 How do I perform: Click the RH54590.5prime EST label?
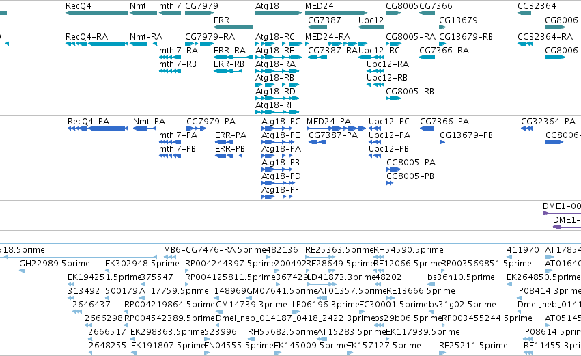(x=408, y=250)
